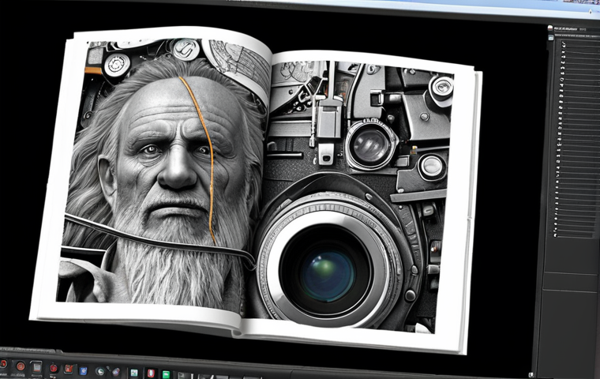Click the large camera lens on the canvas
The height and width of the screenshot is (379, 600).
click(x=326, y=272)
